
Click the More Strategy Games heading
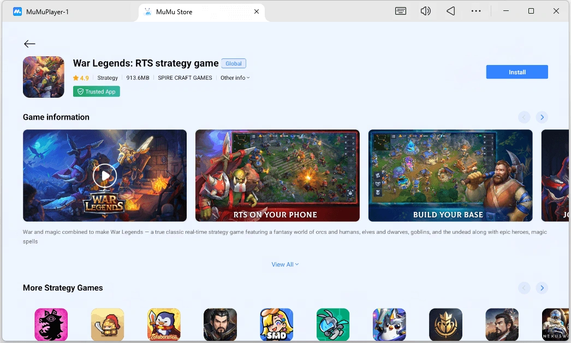click(63, 288)
